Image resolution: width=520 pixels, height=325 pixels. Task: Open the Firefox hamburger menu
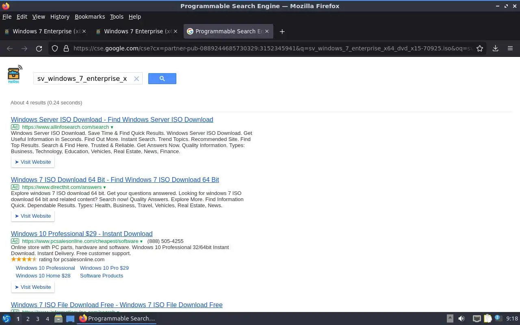pyautogui.click(x=510, y=48)
